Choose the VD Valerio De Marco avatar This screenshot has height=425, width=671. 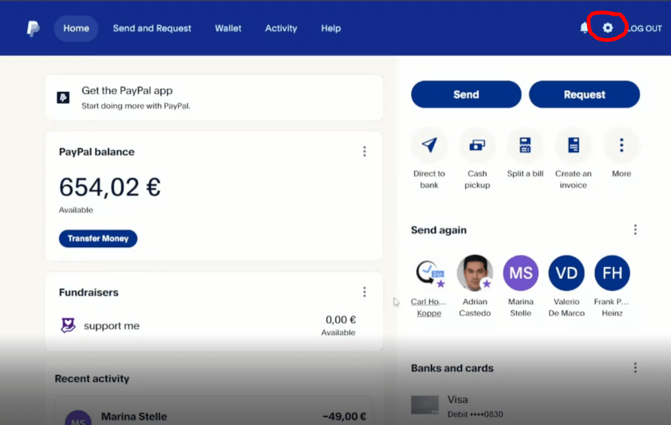tap(566, 273)
